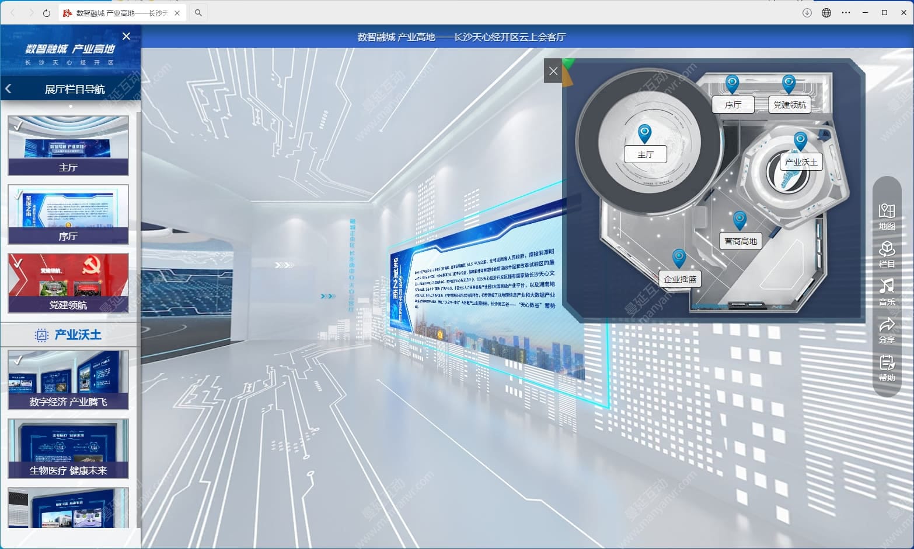914x549 pixels.
Task: Open the 主厅 thumbnail in sidebar
Action: pyautogui.click(x=68, y=145)
